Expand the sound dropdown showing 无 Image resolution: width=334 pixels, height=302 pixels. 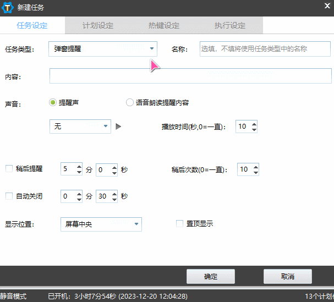click(x=80, y=127)
